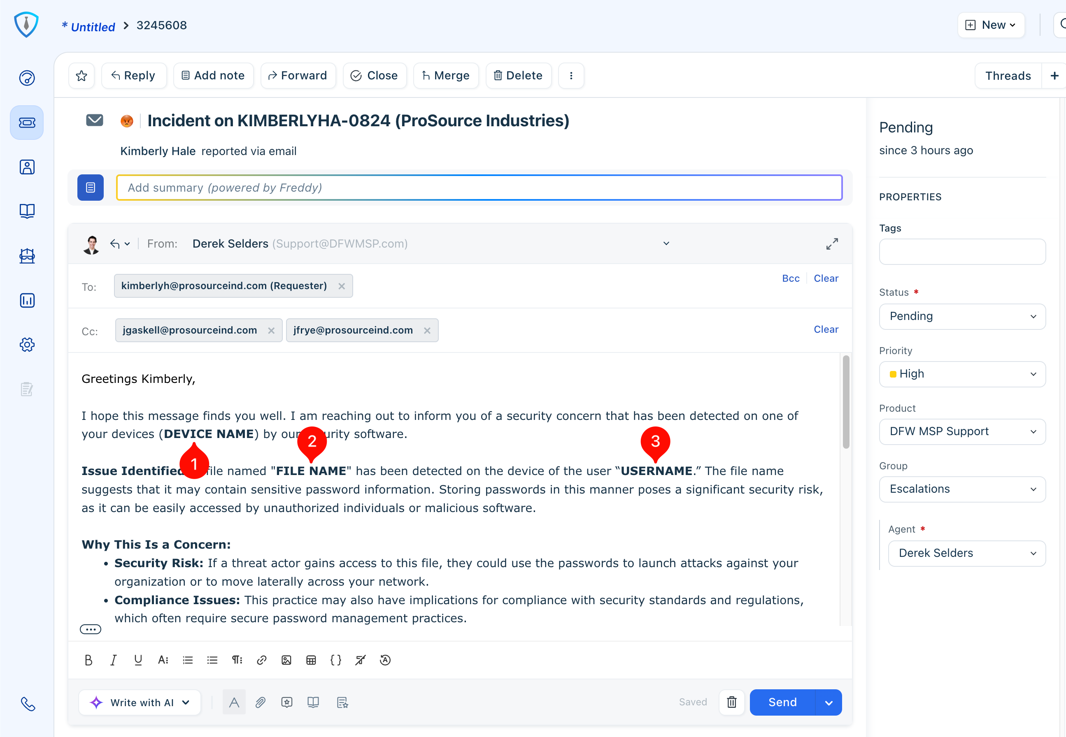
Task: Click the Bcc link
Action: point(791,278)
